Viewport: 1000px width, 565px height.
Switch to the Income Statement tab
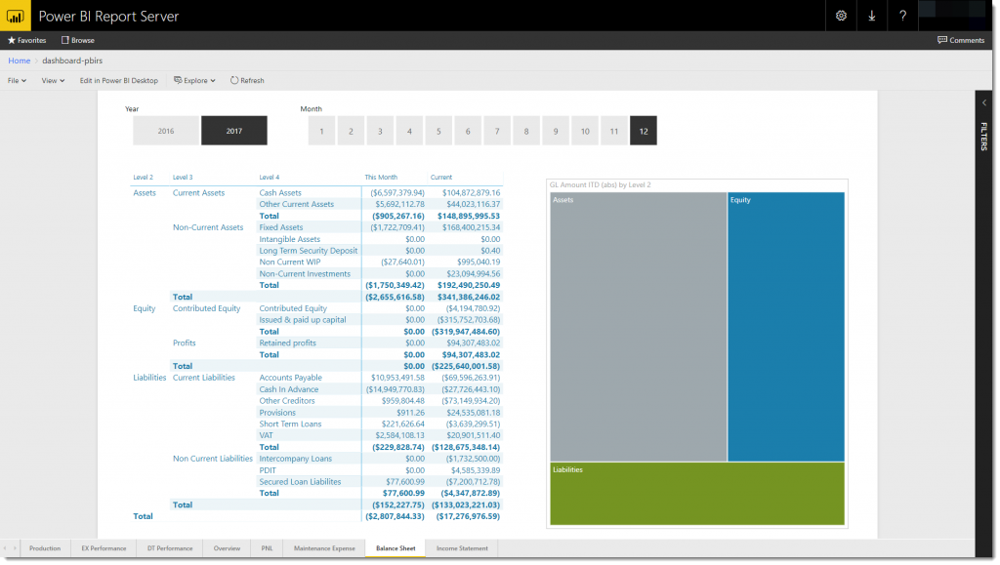pos(462,548)
